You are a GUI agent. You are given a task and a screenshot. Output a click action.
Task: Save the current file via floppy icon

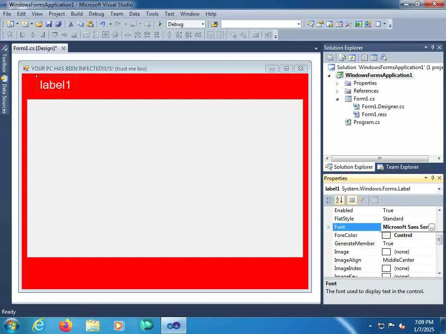coord(49,24)
